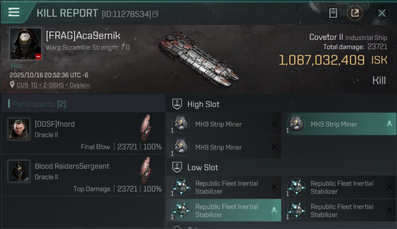Close the kill report window

pyautogui.click(x=381, y=13)
